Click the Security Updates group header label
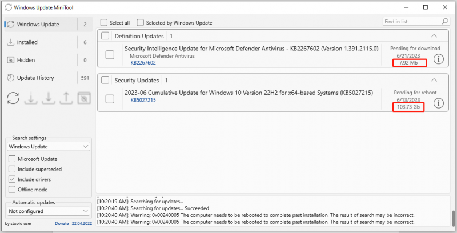This screenshot has height=233, width=457. click(x=137, y=80)
